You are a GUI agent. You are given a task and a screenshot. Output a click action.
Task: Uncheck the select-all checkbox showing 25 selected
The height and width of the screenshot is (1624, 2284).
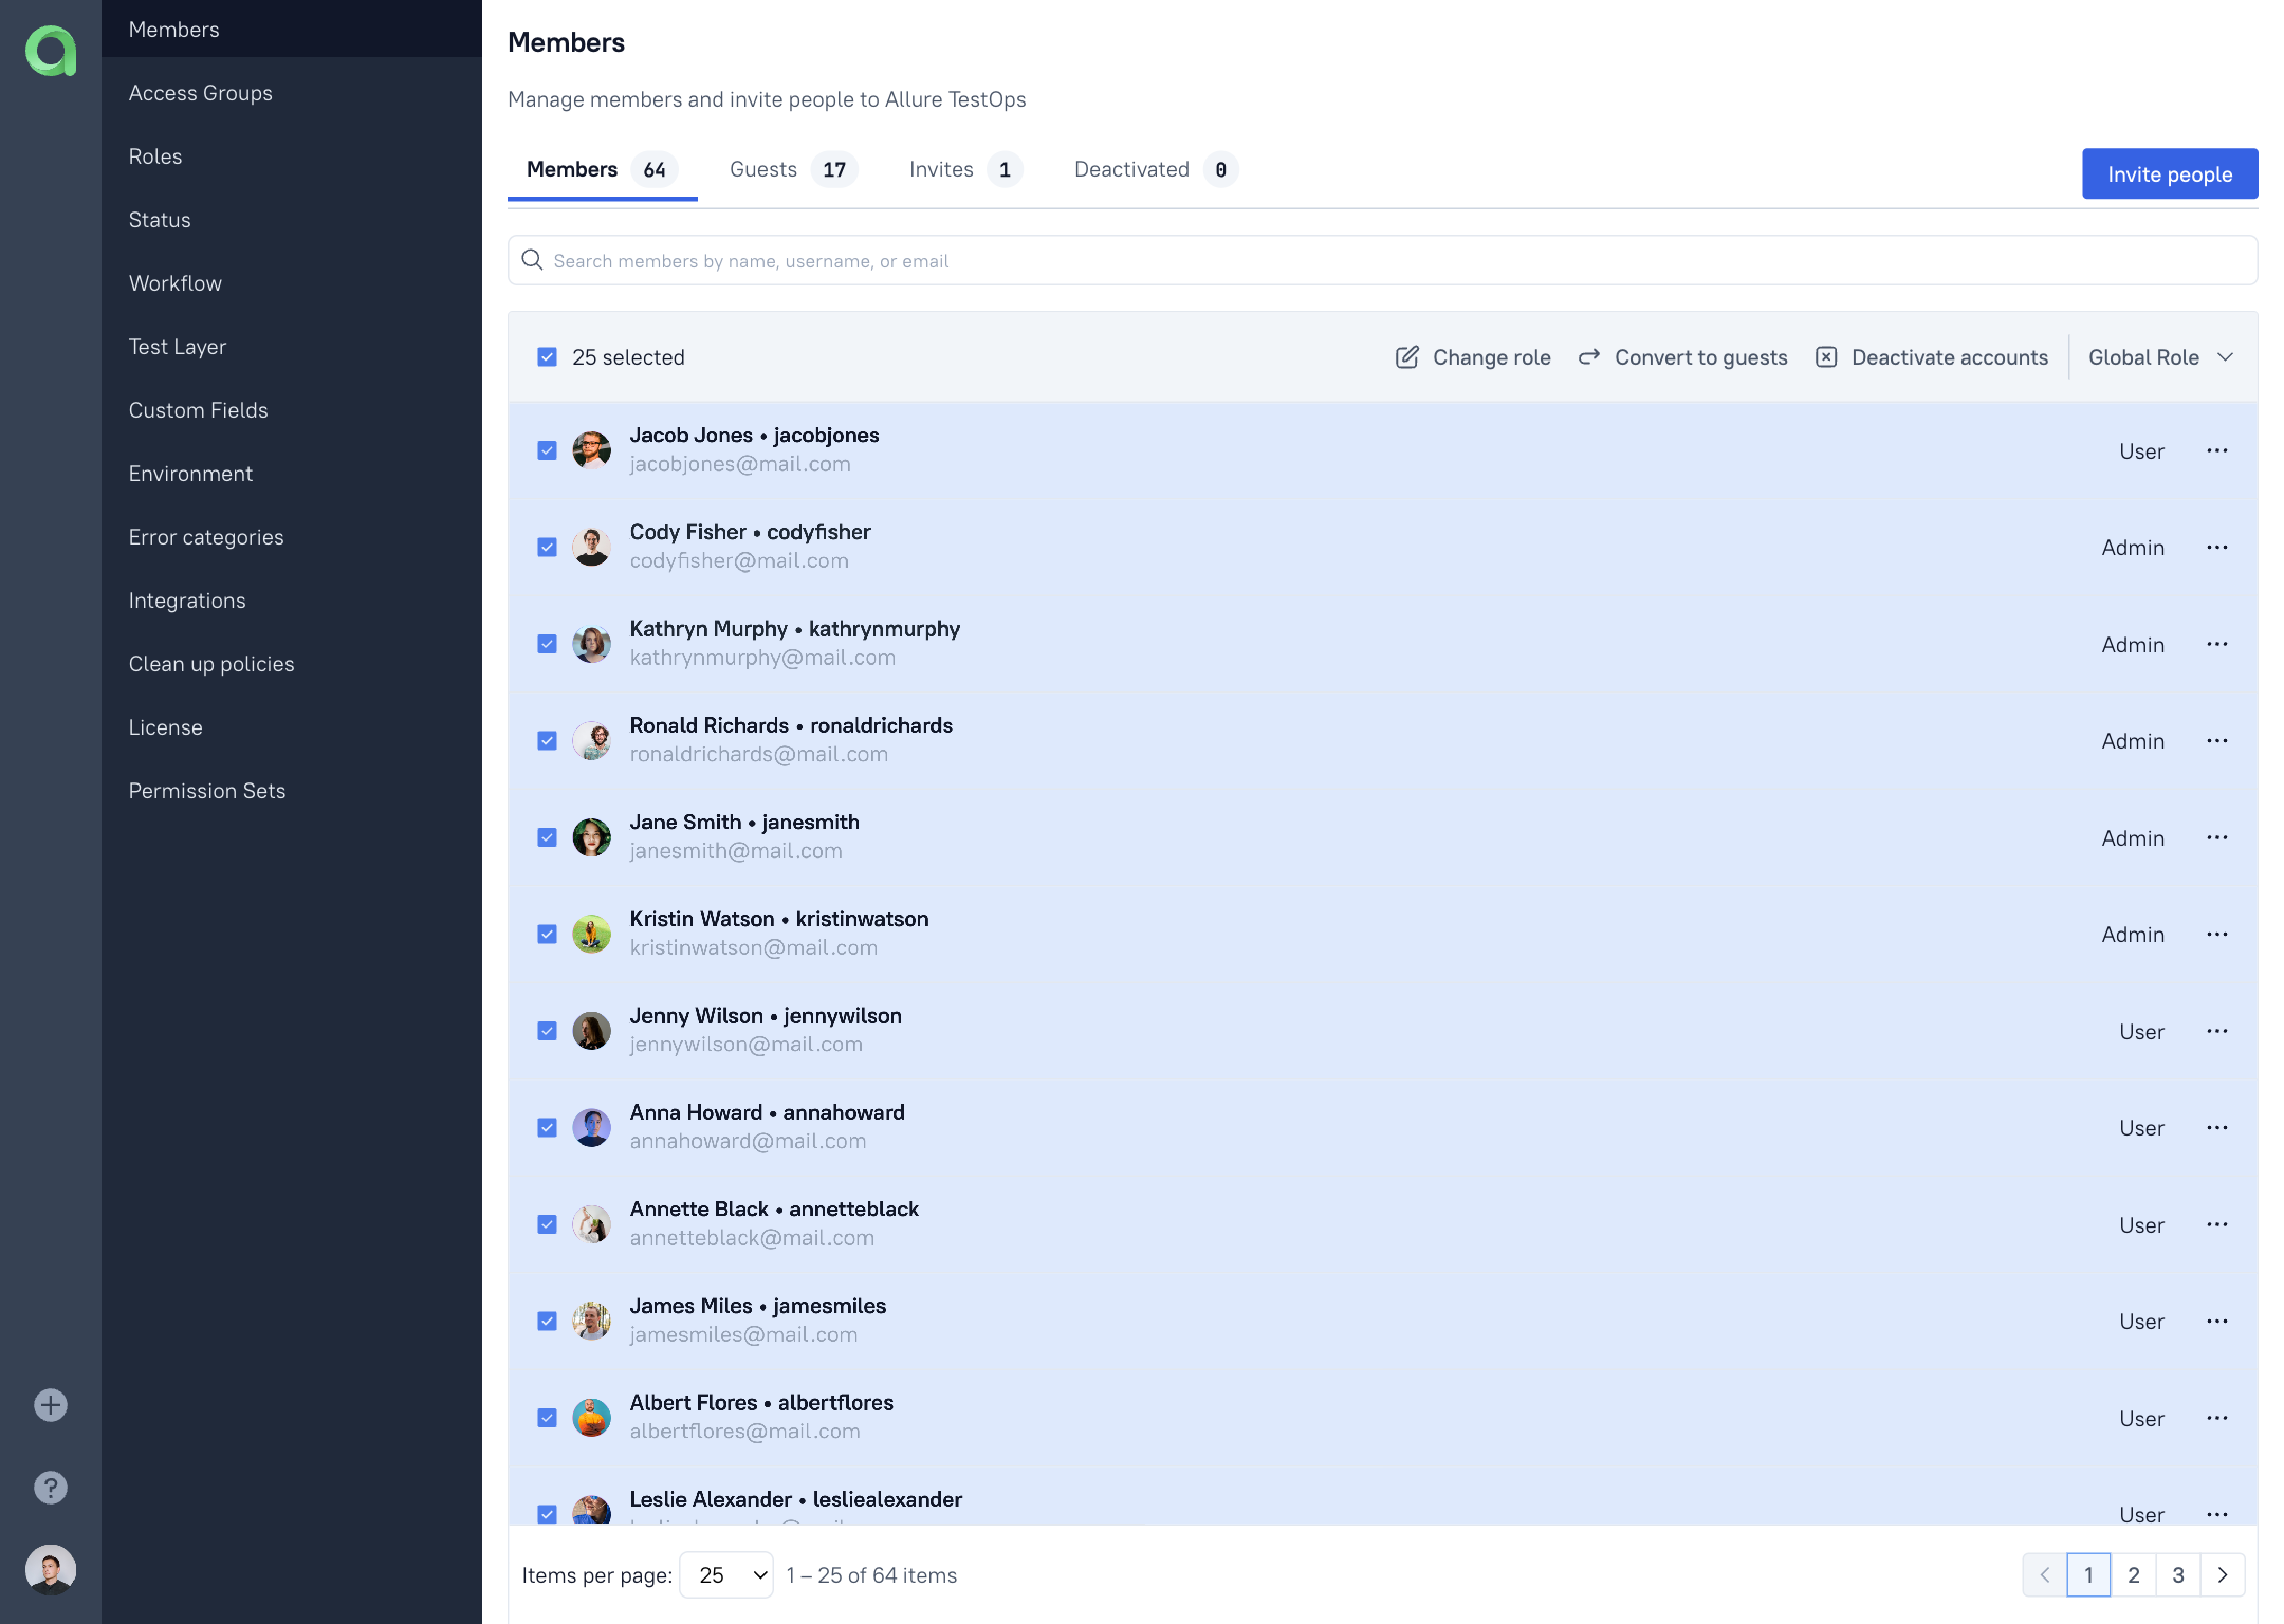point(547,356)
